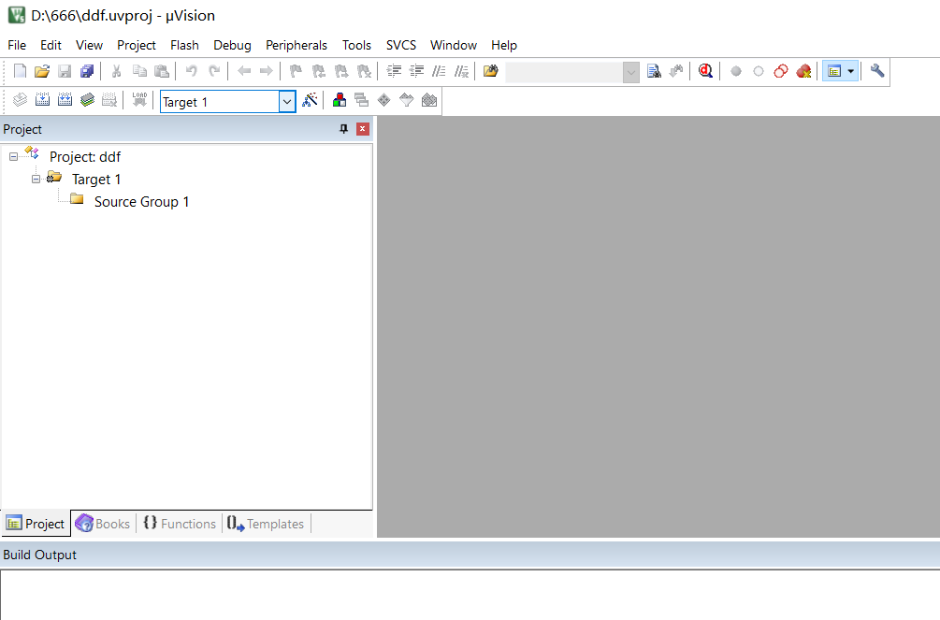940x620 pixels.
Task: Rebuild all target files
Action: point(65,100)
